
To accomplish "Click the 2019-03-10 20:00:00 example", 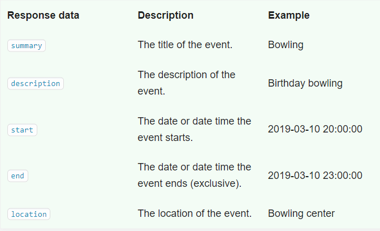I will [315, 129].
